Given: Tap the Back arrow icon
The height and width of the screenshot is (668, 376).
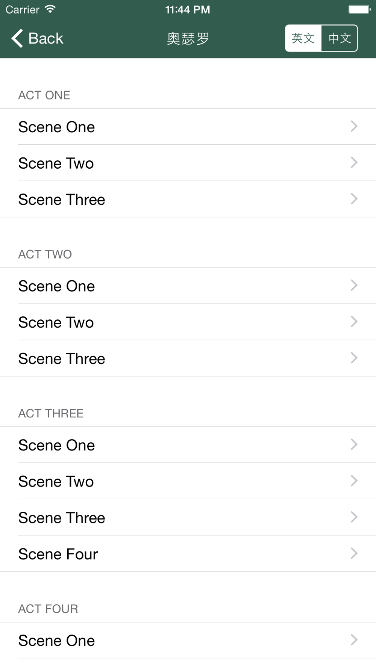Looking at the screenshot, I should pos(17,38).
